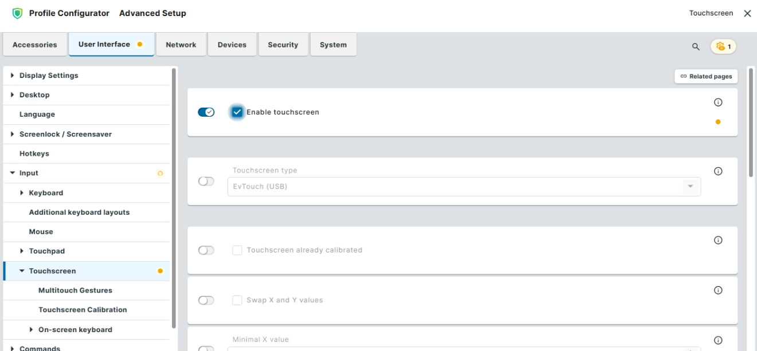Show info for Swap X and Y values

718,290
